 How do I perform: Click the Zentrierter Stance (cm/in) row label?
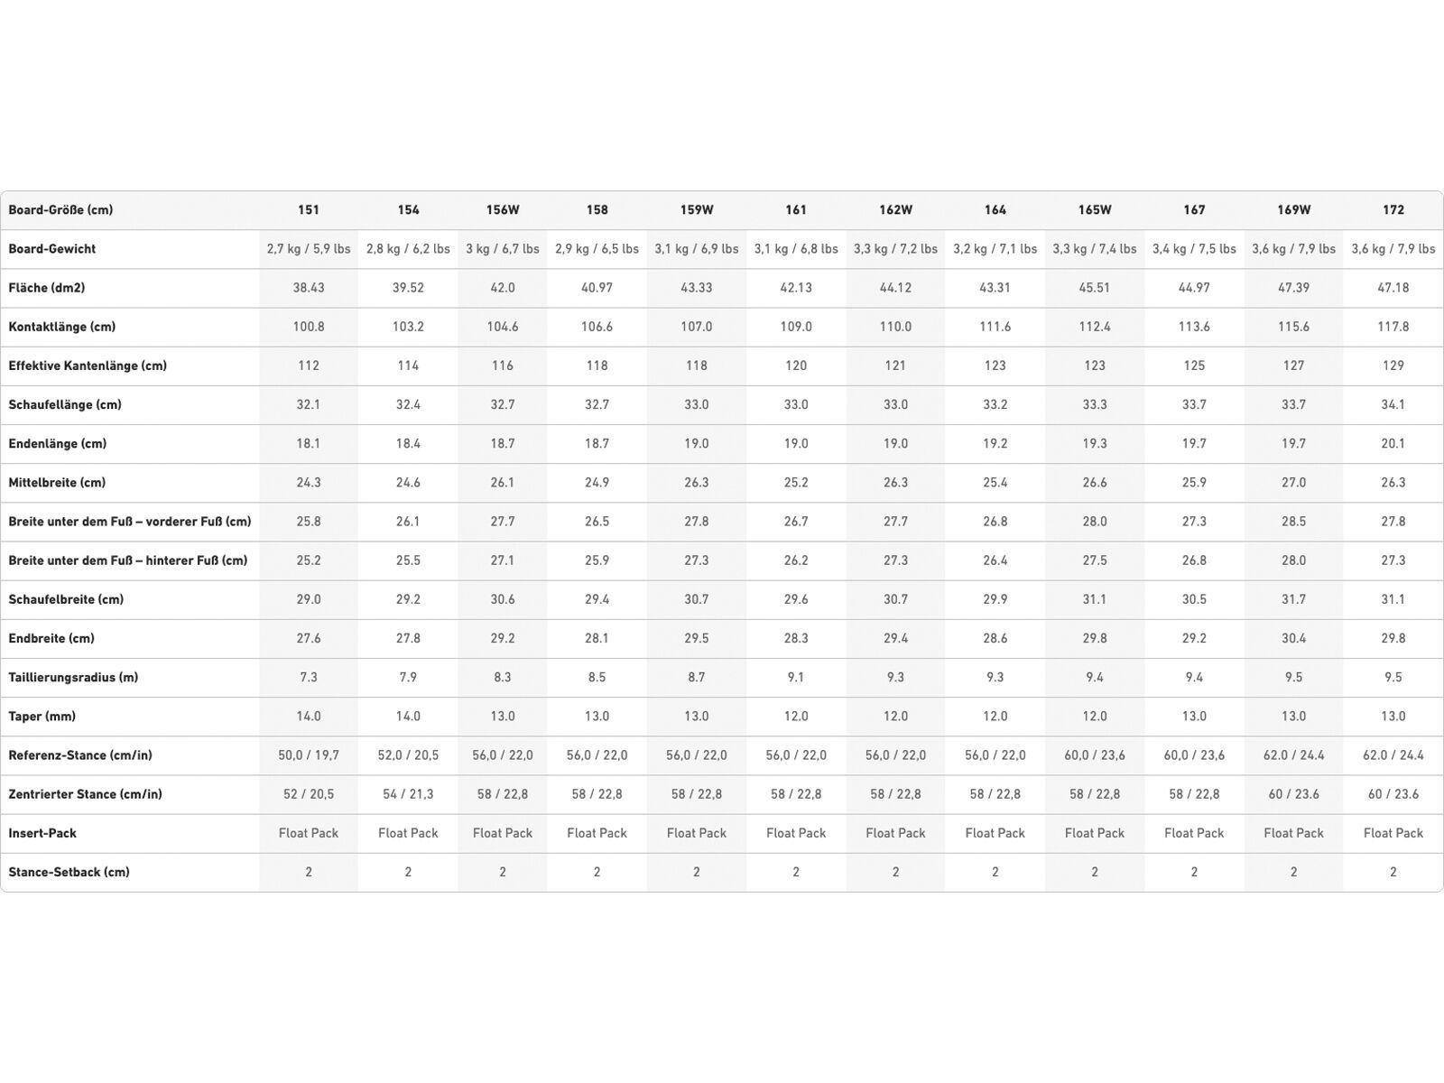click(86, 794)
